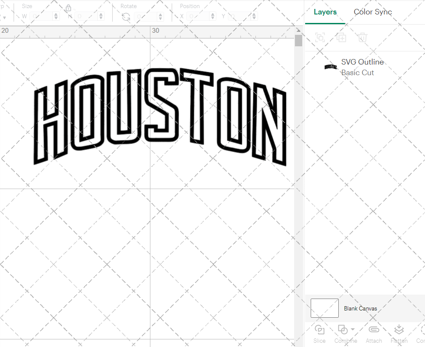Click the Rotate reset icon
This screenshot has width=425, height=347.
click(x=126, y=16)
